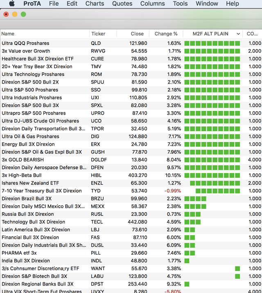This screenshot has height=293, width=262.
Task: Select the PHARMA etf 3x row
Action: (131, 253)
